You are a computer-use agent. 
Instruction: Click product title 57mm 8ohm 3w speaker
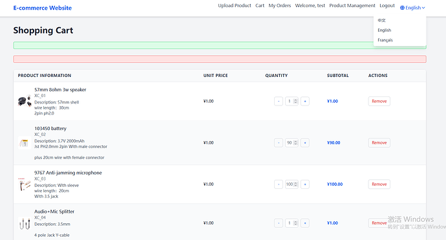click(60, 90)
